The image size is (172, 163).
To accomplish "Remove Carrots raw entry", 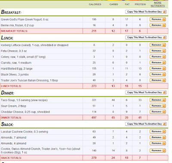I will tap(158, 63).
